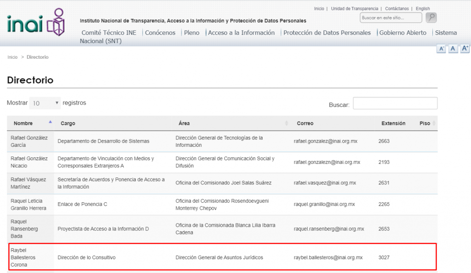Image resolution: width=471 pixels, height=273 pixels.
Task: Sort by Nombre column arrow
Action: tap(50, 123)
